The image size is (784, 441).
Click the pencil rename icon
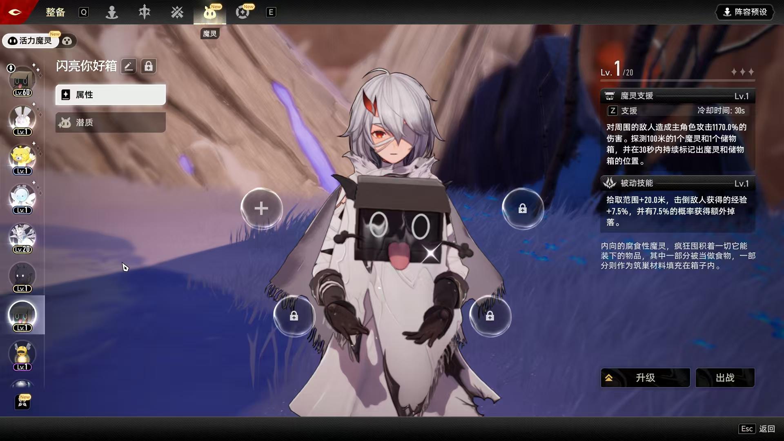[128, 66]
